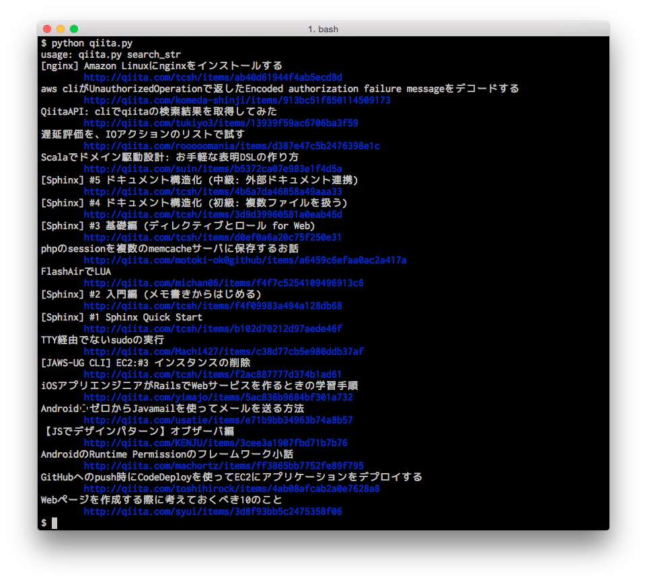Open the 4b6a7da46858a49aaa33 Sphinx #5 link
Viewport: 647px width, 584px height.
coord(213,192)
